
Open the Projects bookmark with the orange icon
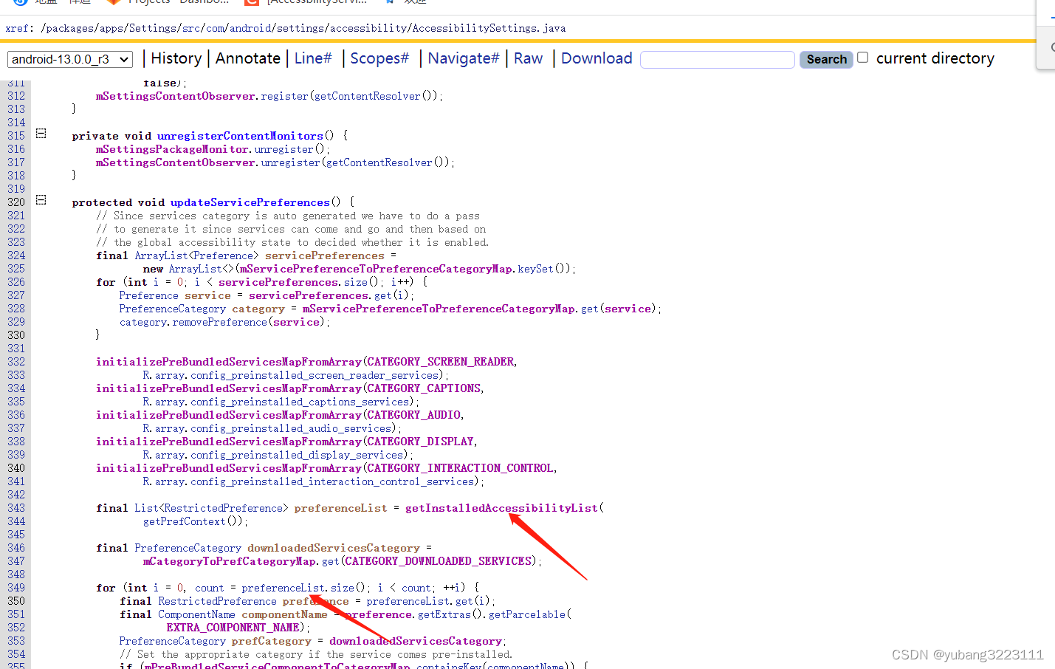pyautogui.click(x=144, y=2)
